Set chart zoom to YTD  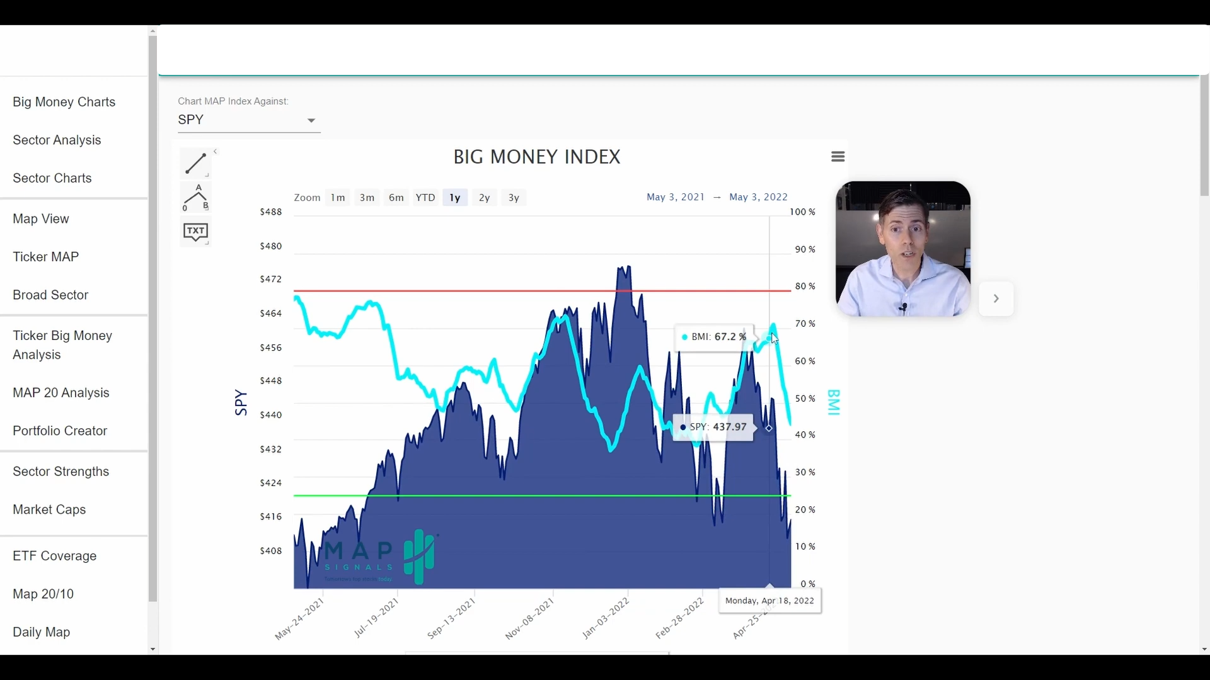[425, 198]
